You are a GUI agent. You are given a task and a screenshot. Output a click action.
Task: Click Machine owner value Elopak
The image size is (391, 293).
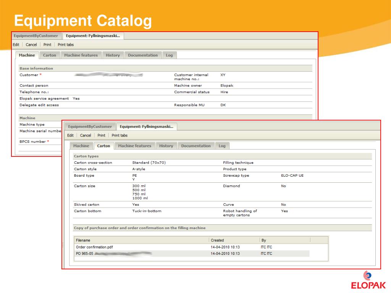pos(227,85)
